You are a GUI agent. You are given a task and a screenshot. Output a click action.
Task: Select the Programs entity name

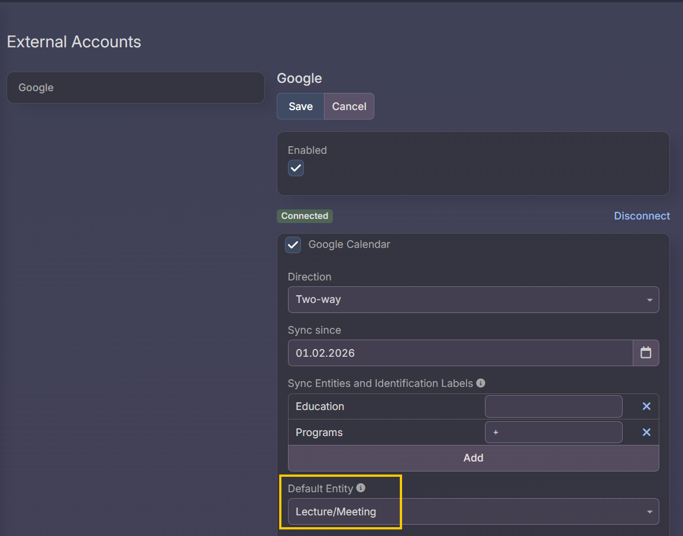(x=319, y=432)
